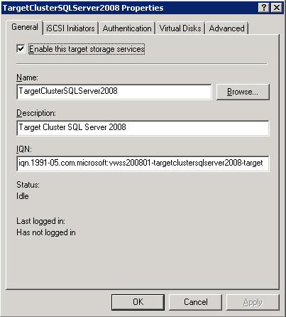Click the Idle status text
This screenshot has width=286, height=317.
(23, 196)
